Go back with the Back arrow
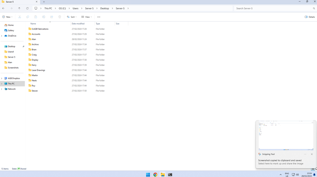Screen dimensions: 317x177 click(4, 8)
